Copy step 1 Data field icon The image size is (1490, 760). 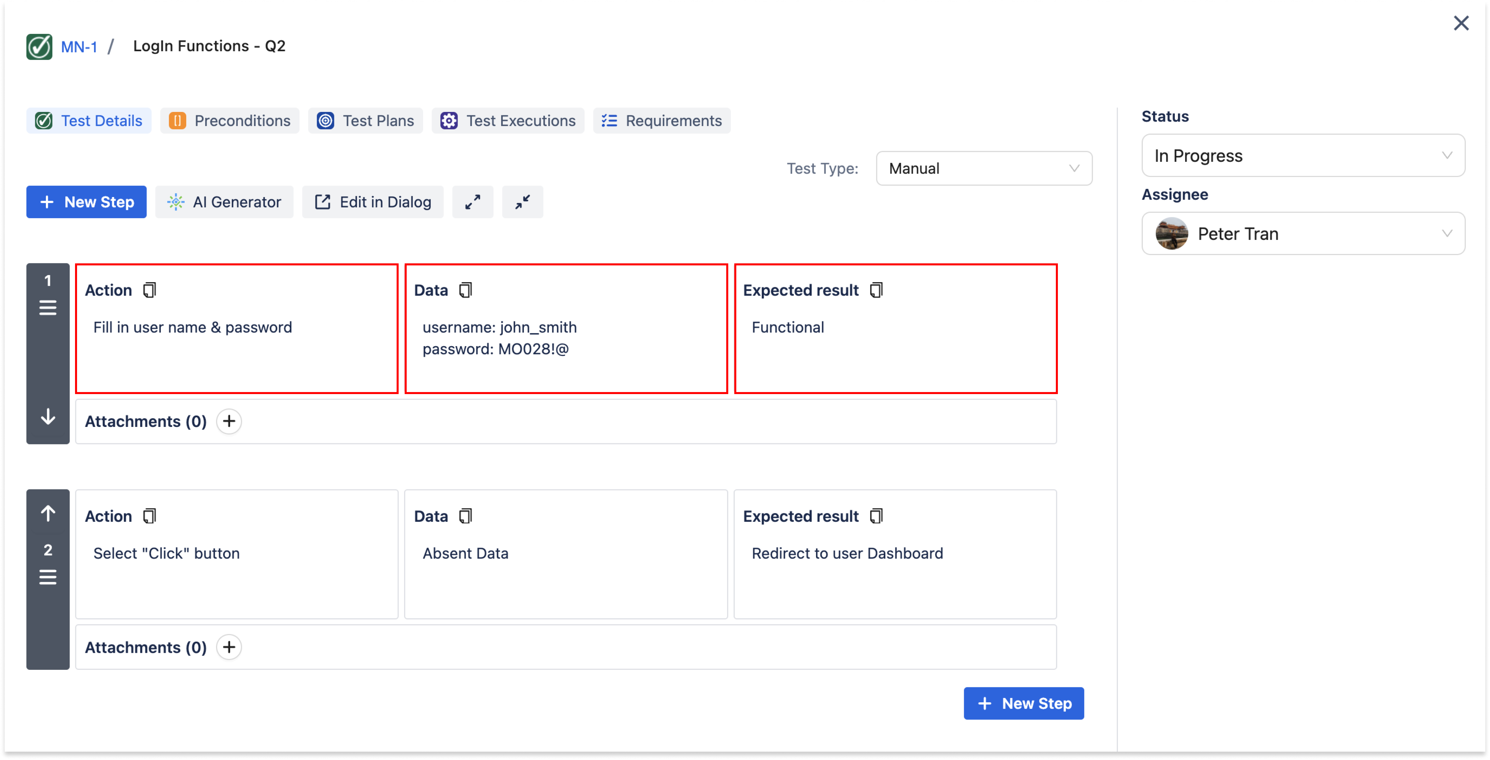point(466,290)
